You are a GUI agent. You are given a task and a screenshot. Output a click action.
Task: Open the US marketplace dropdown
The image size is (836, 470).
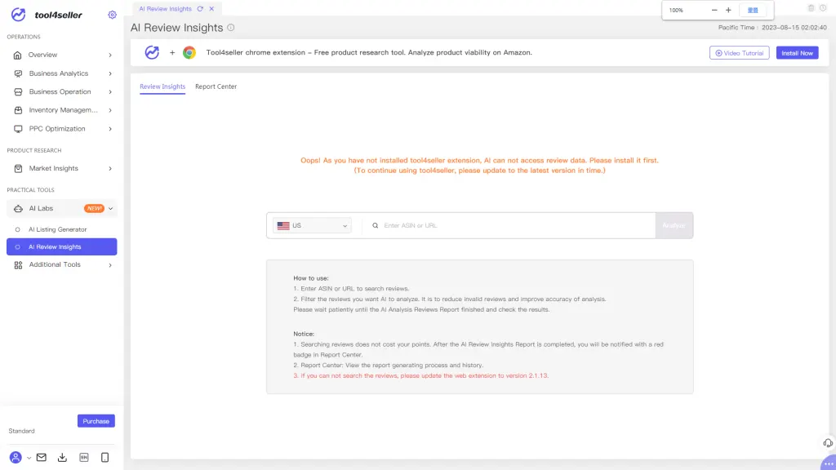312,226
